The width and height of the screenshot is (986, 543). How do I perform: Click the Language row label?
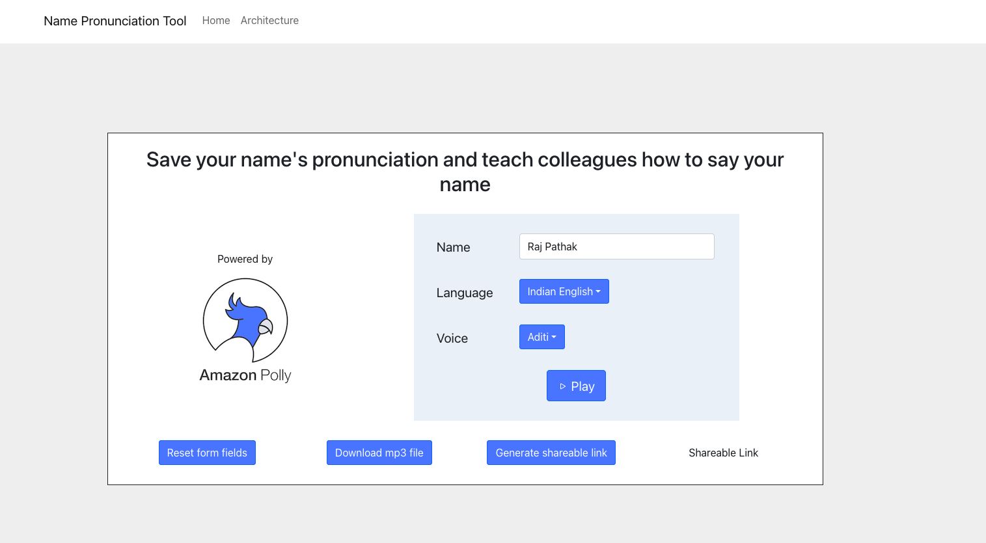coord(464,293)
